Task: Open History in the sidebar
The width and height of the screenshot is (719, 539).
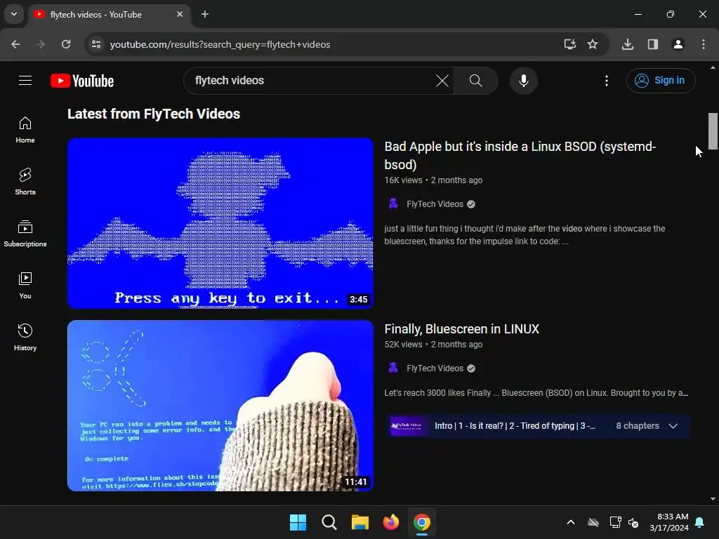Action: click(25, 338)
